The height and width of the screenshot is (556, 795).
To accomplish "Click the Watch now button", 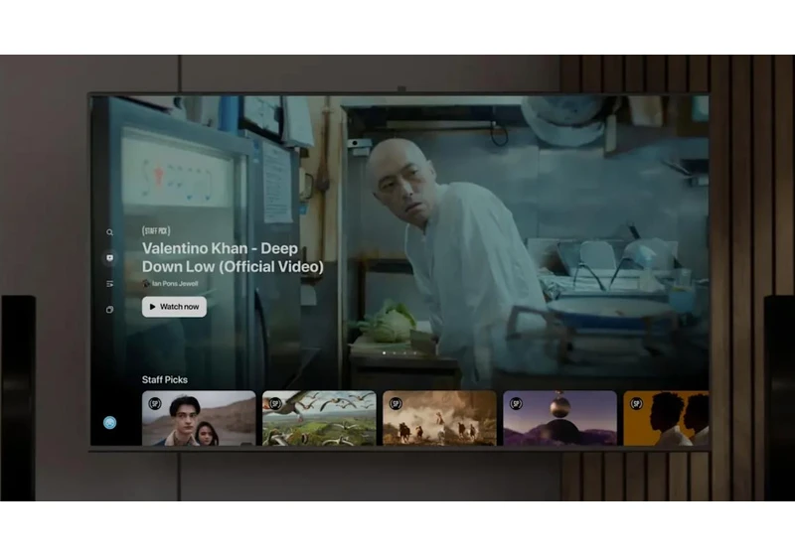I will coord(174,307).
